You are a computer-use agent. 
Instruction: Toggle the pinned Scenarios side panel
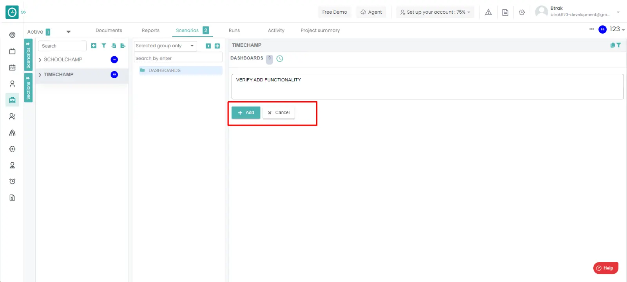click(x=28, y=55)
